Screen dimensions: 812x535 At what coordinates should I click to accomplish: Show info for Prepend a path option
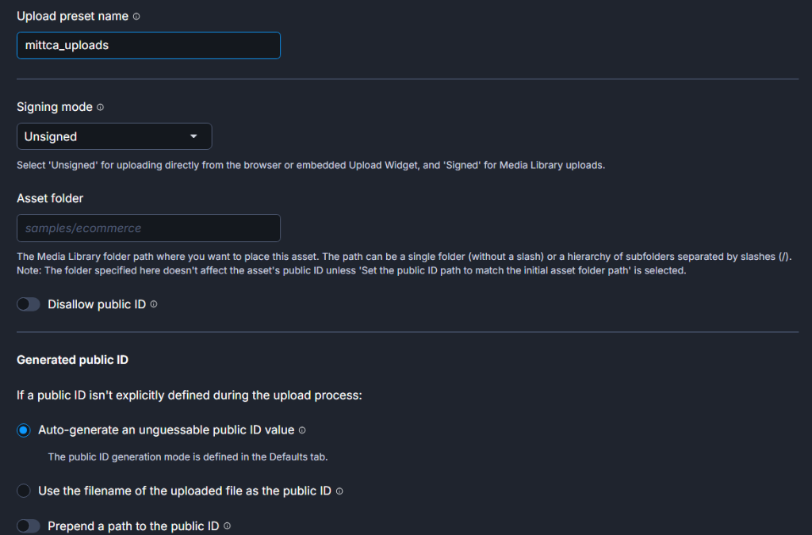pyautogui.click(x=227, y=526)
